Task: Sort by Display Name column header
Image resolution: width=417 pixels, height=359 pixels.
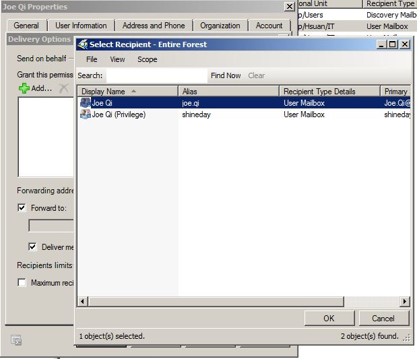Action: 127,91
